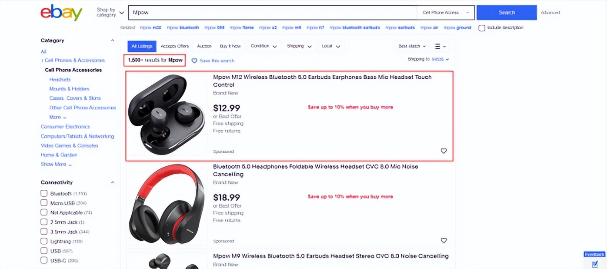Open the list view options icon
The height and width of the screenshot is (269, 607).
[x=440, y=46]
